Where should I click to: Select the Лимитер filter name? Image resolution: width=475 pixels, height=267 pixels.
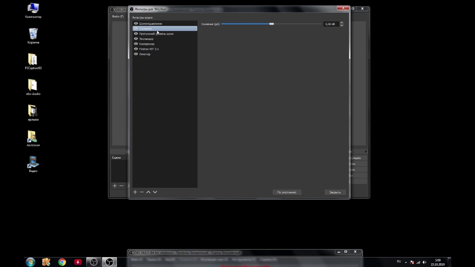point(145,54)
